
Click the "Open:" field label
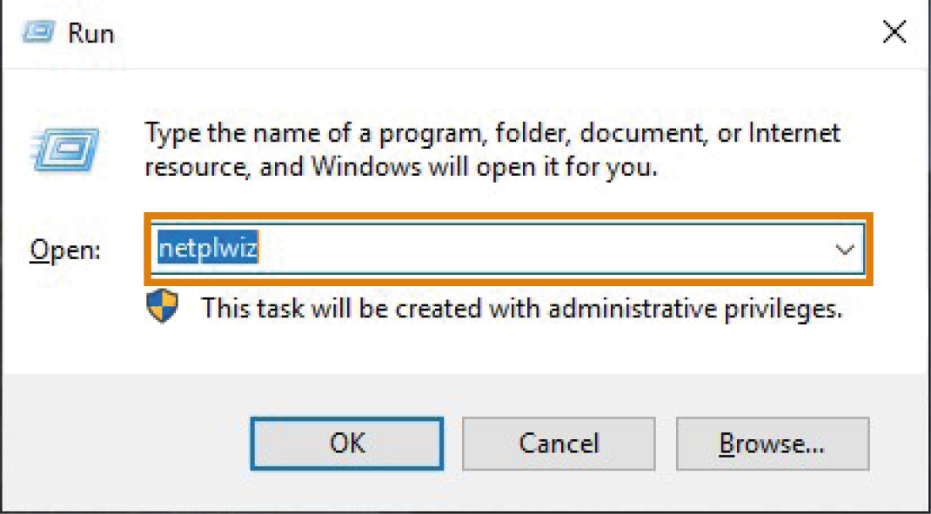pos(65,250)
